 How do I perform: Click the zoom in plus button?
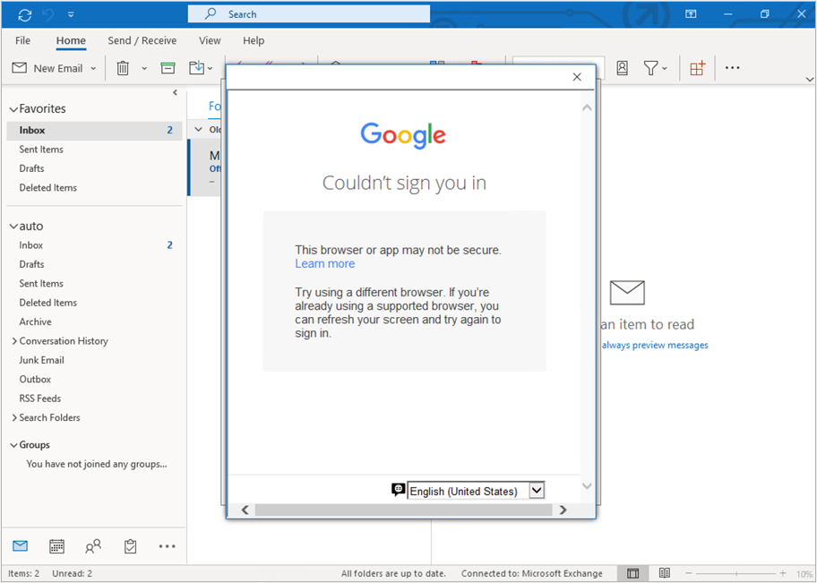pyautogui.click(x=783, y=574)
